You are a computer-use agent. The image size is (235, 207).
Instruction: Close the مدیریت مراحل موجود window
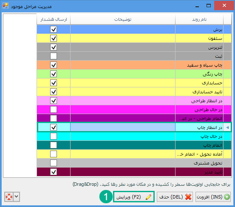(x=224, y=6)
